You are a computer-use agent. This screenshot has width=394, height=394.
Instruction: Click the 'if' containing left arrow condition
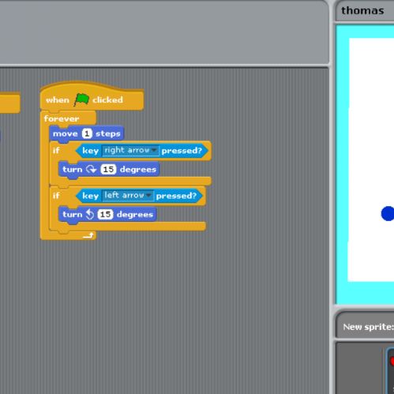point(56,196)
